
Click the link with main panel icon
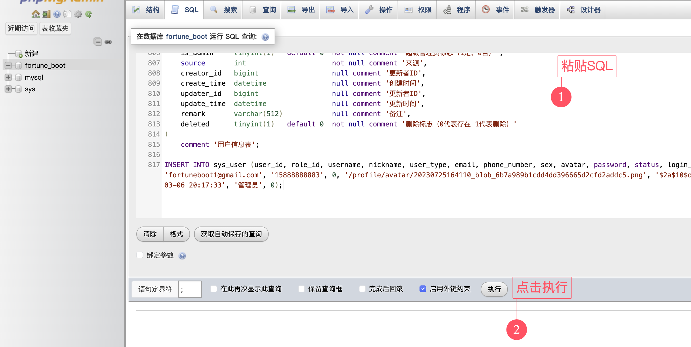108,42
